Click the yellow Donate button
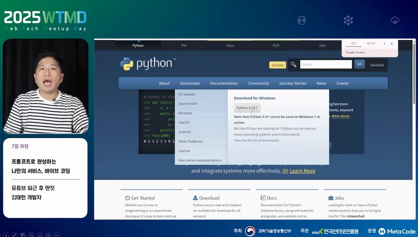 pyautogui.click(x=277, y=65)
